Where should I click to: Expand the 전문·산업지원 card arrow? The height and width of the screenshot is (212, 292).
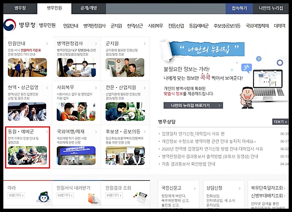point(145,88)
